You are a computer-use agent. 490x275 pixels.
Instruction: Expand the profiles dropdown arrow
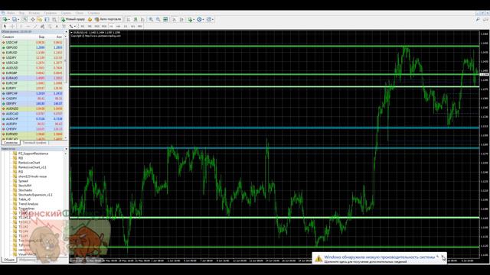click(18, 20)
